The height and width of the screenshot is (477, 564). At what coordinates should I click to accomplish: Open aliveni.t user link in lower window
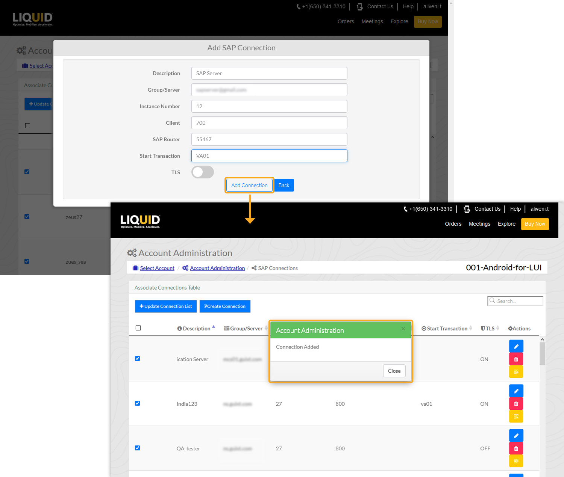coord(539,209)
